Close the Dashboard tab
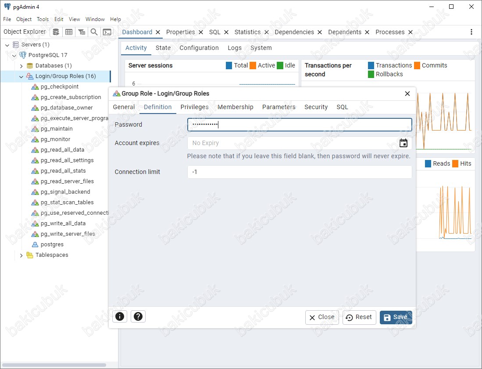Image resolution: width=482 pixels, height=369 pixels. (158, 32)
